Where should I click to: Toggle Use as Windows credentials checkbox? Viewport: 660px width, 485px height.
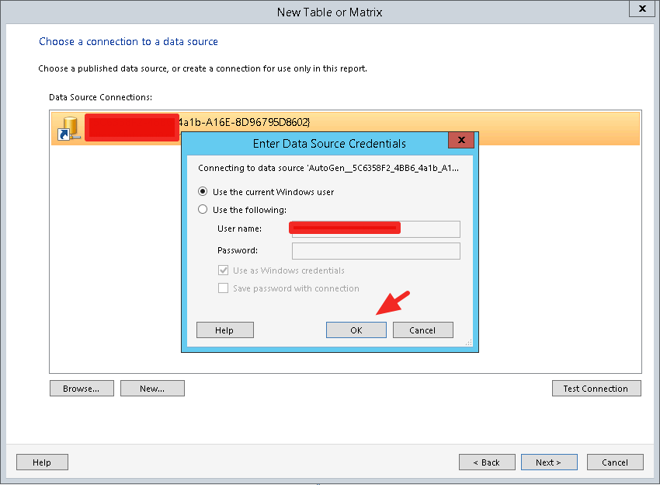pos(224,270)
